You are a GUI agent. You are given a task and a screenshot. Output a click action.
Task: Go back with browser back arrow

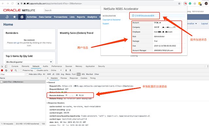pos(3,4)
